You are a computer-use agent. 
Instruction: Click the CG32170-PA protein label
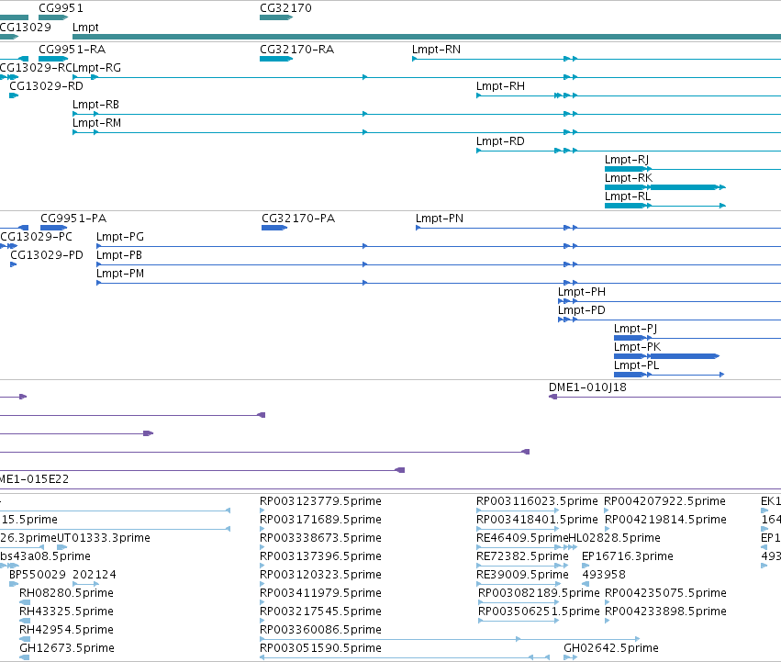pos(298,219)
